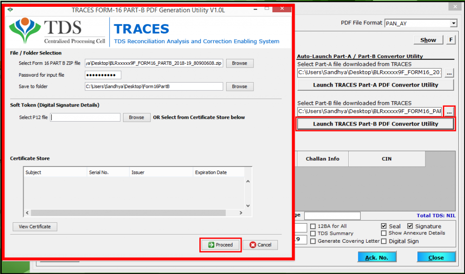
Task: Browse for the P12 soft token file
Action: 136,117
